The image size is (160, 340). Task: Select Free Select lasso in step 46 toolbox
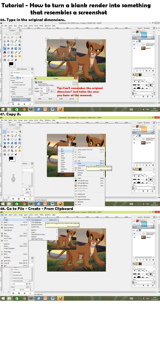[x=12, y=37]
